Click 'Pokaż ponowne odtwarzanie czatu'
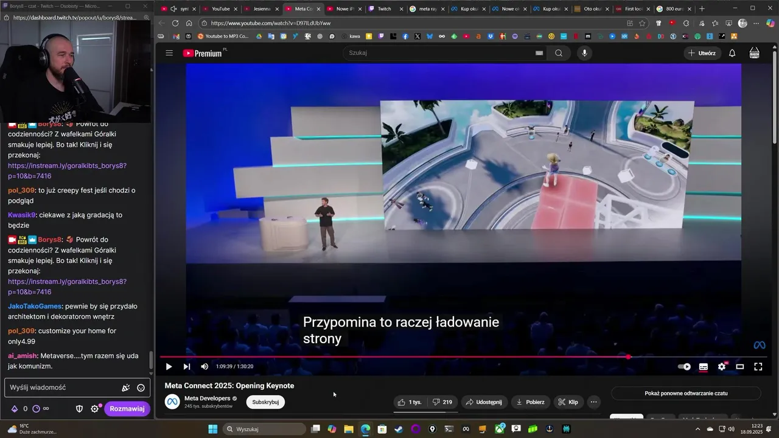The image size is (779, 438). (686, 394)
